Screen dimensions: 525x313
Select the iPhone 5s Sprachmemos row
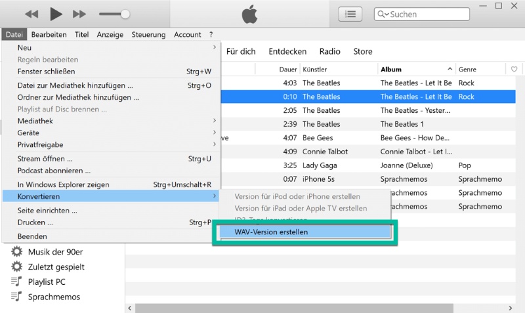point(368,179)
